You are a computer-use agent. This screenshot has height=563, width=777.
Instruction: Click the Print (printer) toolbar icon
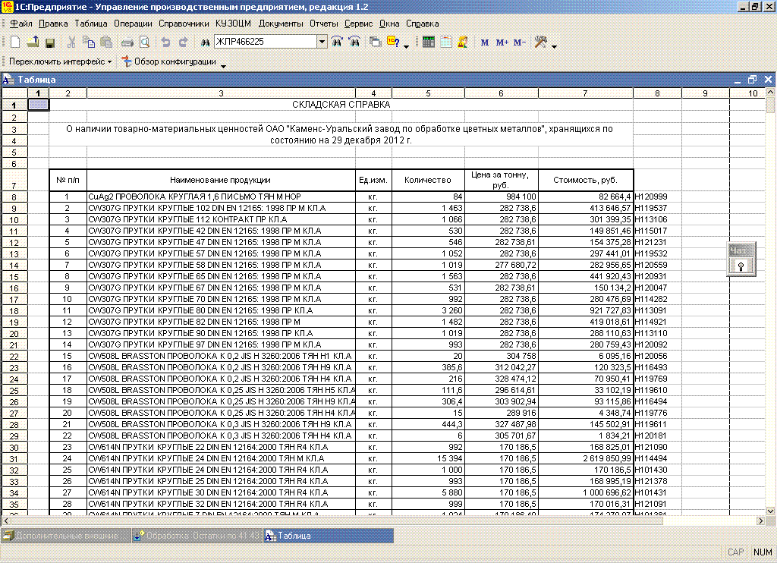(x=127, y=42)
